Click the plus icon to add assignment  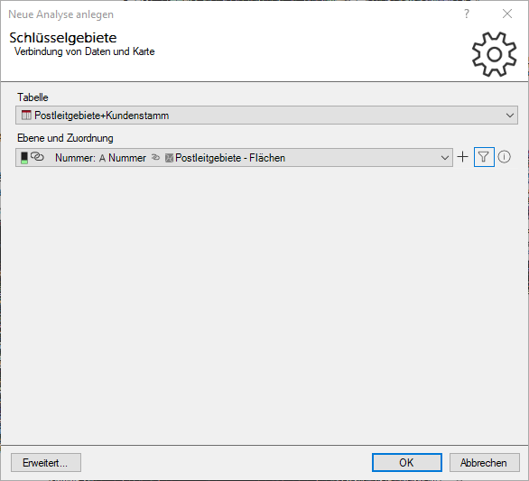pyautogui.click(x=462, y=157)
